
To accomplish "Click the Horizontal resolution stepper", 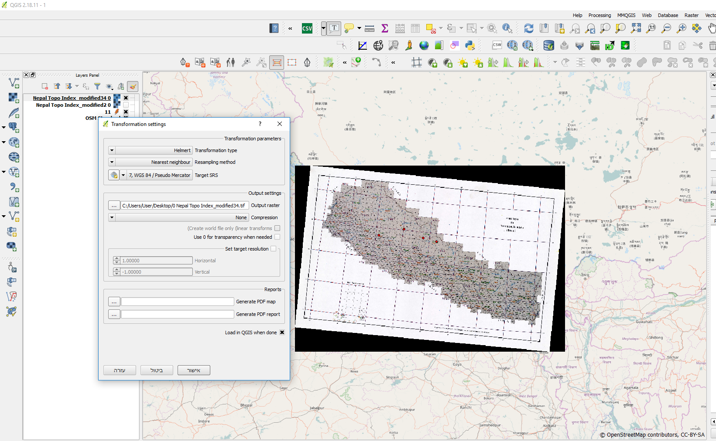I will coord(116,261).
